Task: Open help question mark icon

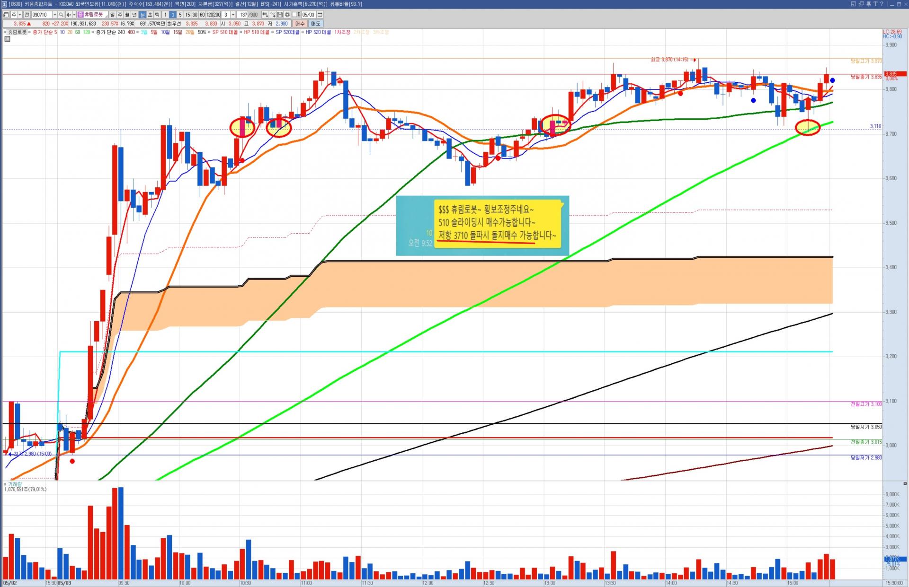Action: point(882,4)
